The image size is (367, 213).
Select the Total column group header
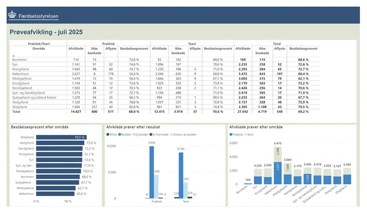[277, 43]
